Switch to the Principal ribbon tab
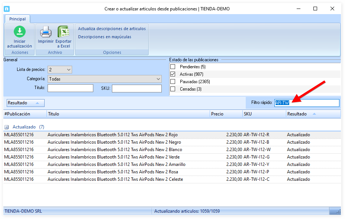 click(17, 19)
